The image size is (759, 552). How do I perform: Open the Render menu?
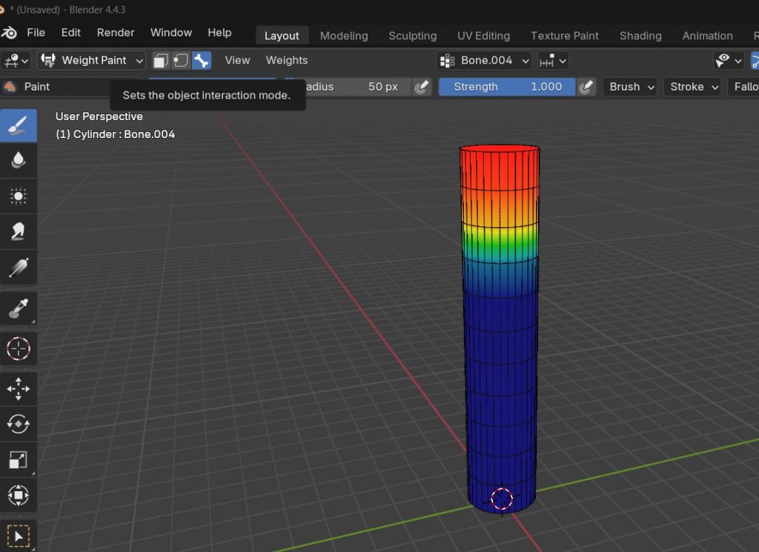click(116, 33)
